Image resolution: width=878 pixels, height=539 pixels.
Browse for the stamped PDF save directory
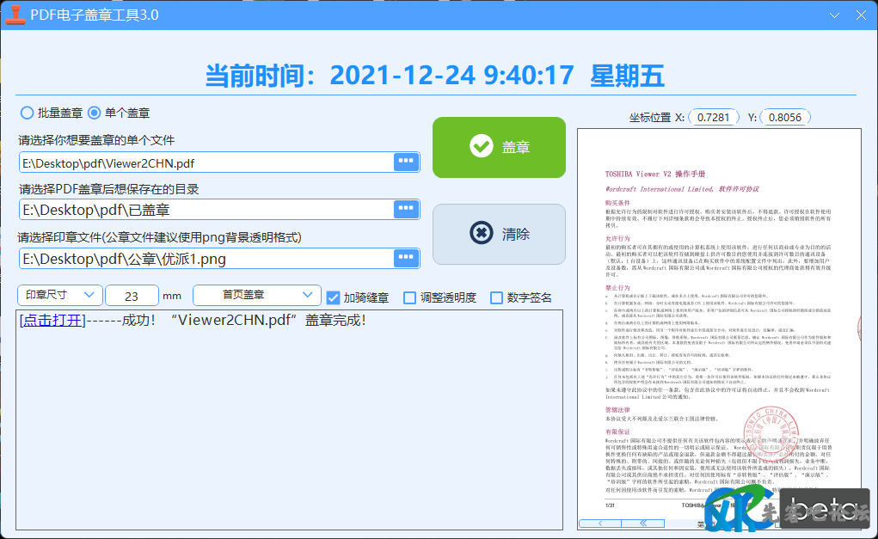[x=406, y=209]
